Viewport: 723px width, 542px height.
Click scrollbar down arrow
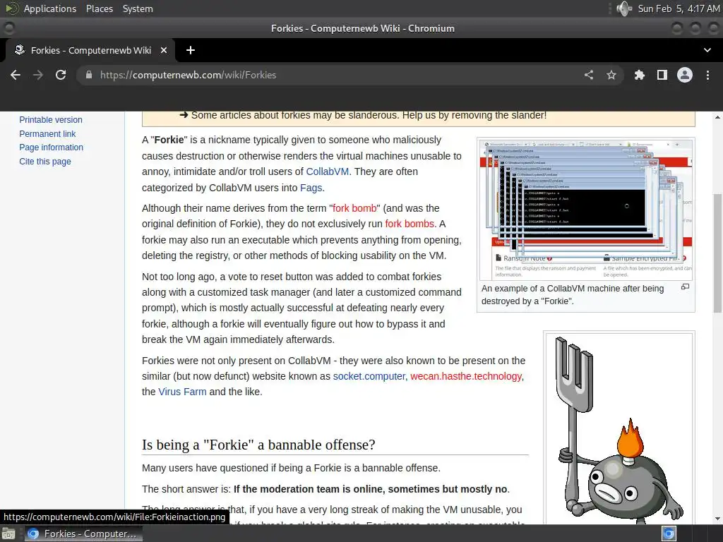click(717, 519)
